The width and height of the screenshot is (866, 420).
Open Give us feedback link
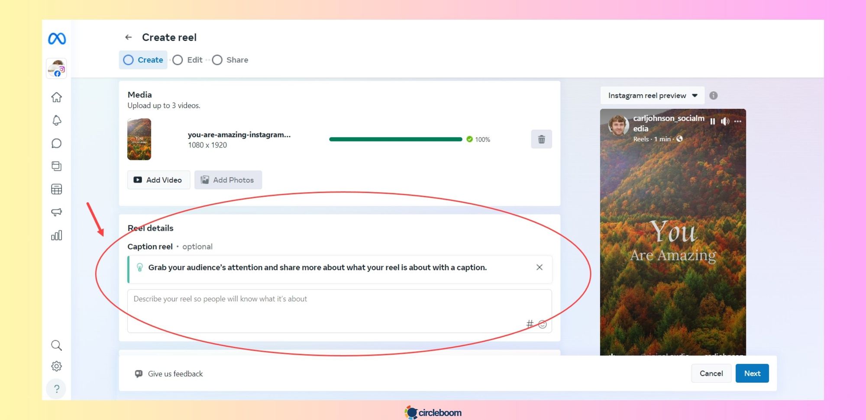click(x=169, y=374)
